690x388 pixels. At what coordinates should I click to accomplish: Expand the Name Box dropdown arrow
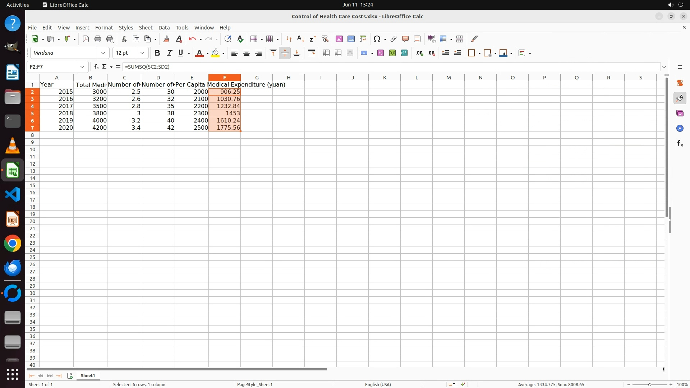tap(82, 67)
